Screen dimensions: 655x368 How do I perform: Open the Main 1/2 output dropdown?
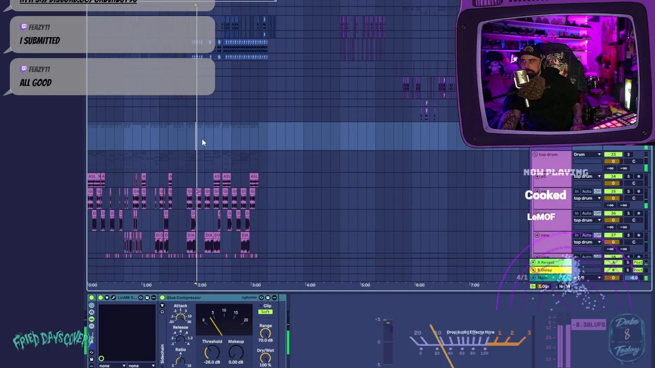click(587, 278)
